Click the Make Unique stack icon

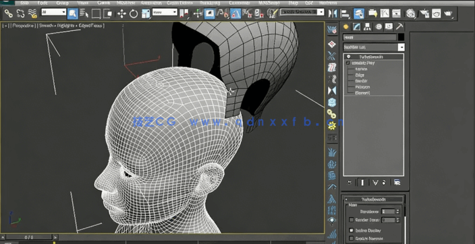376,183
